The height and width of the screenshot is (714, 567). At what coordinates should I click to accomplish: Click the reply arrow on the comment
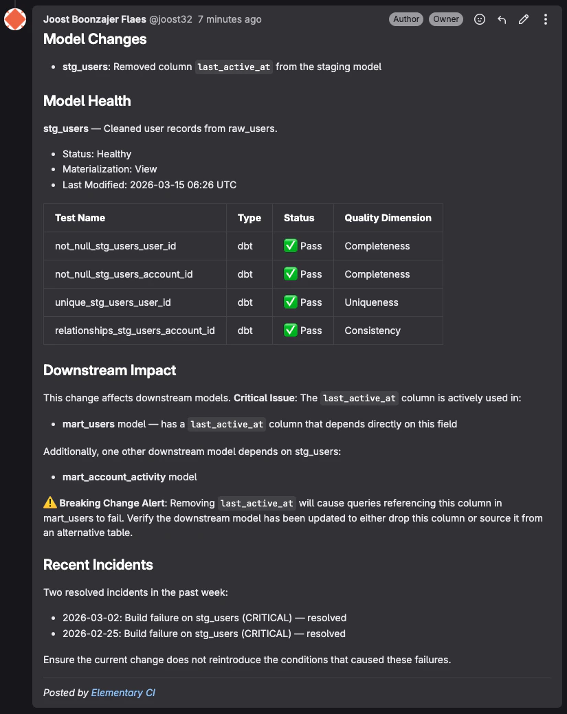point(501,19)
